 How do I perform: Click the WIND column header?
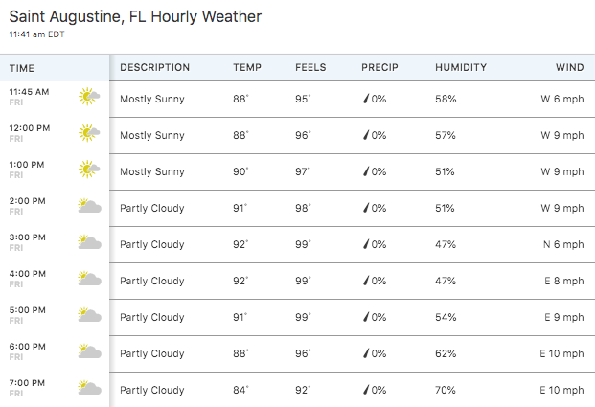tap(569, 68)
